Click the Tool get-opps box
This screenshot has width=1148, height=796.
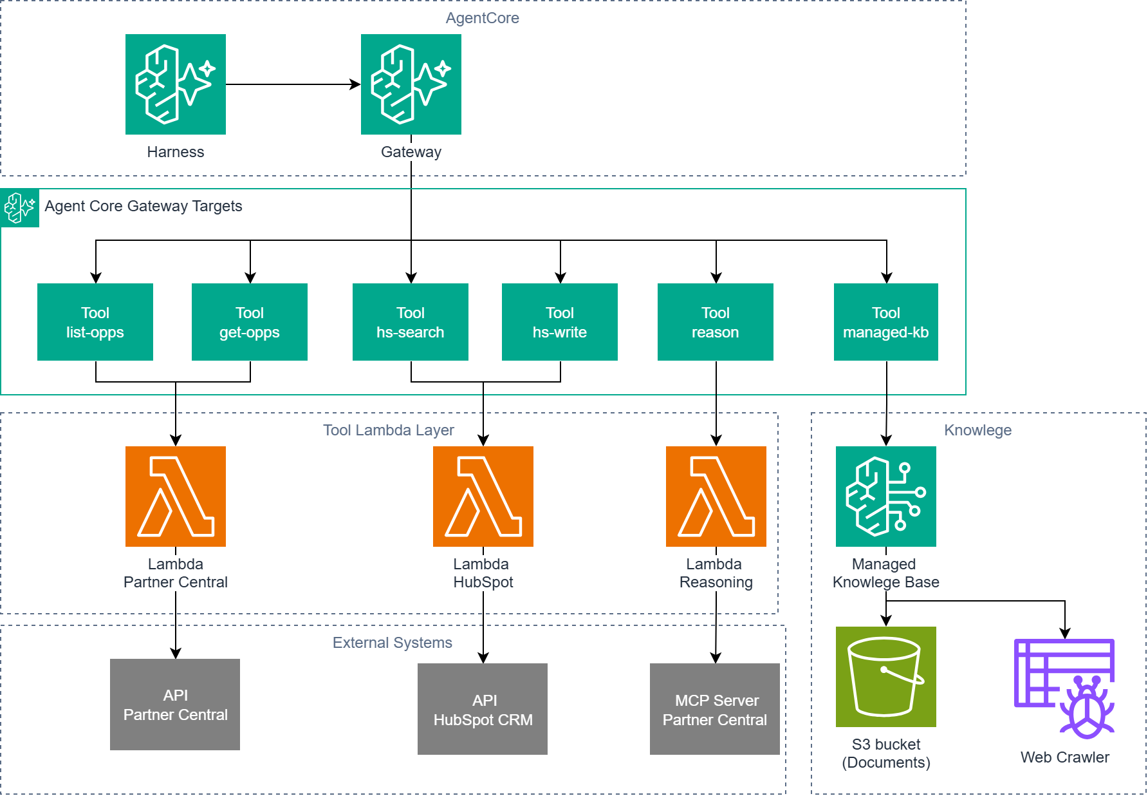click(250, 322)
